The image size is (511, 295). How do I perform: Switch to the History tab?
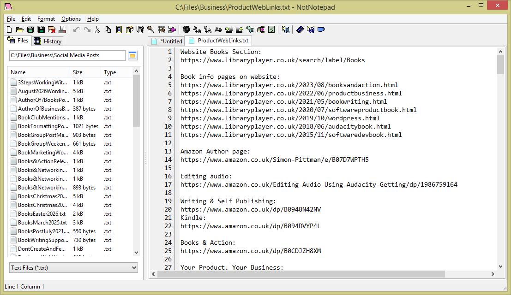pyautogui.click(x=48, y=41)
